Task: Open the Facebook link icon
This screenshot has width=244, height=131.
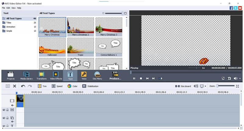Action: (x=231, y=8)
